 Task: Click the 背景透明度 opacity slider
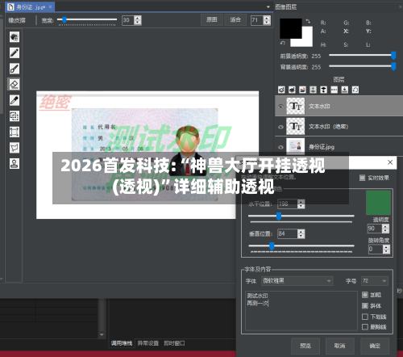(362, 66)
